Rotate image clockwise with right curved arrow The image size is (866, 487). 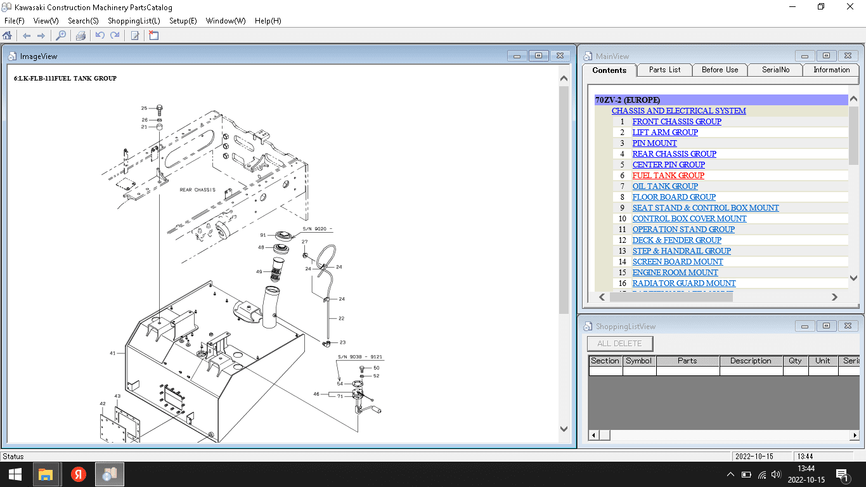[115, 36]
